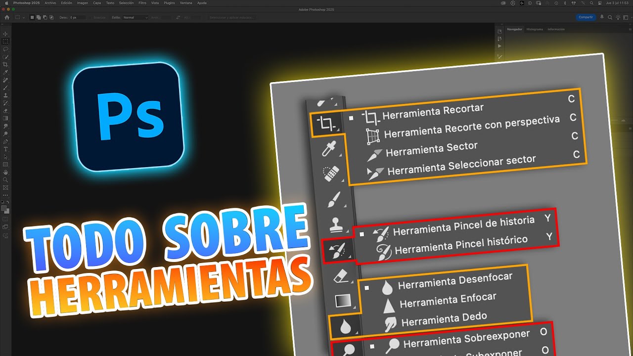Image resolution: width=633 pixels, height=356 pixels.
Task: Choose Herramienta Seleccionar sector entry
Action: pos(462,165)
